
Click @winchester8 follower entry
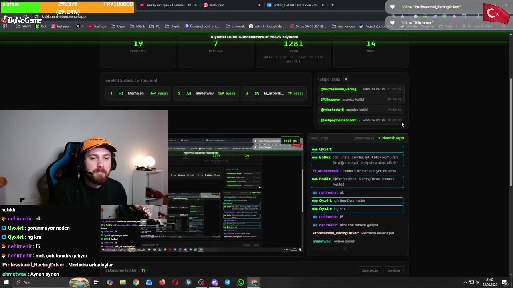[x=361, y=110]
